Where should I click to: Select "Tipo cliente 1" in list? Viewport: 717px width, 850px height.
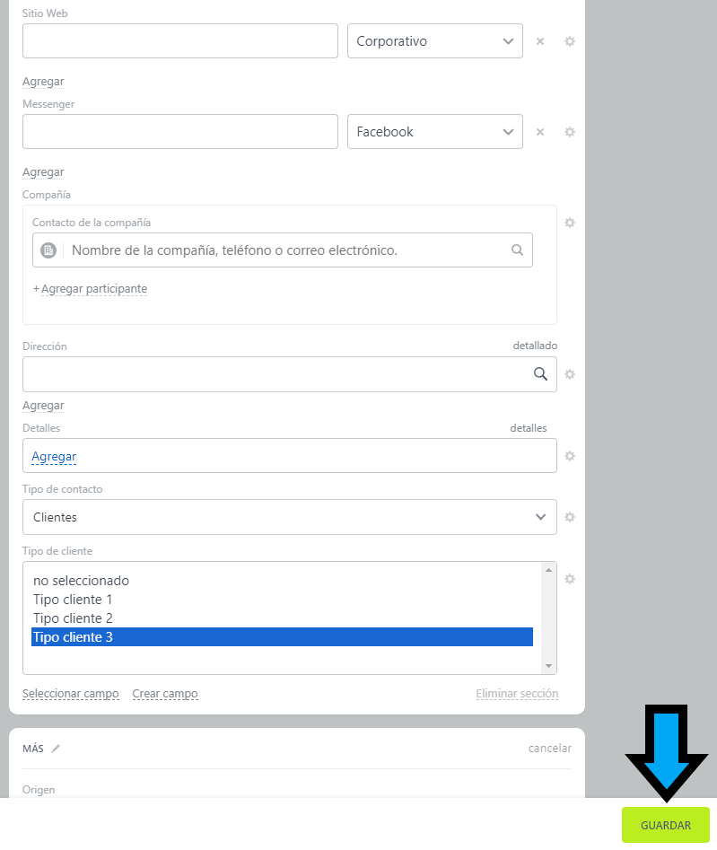pos(73,600)
